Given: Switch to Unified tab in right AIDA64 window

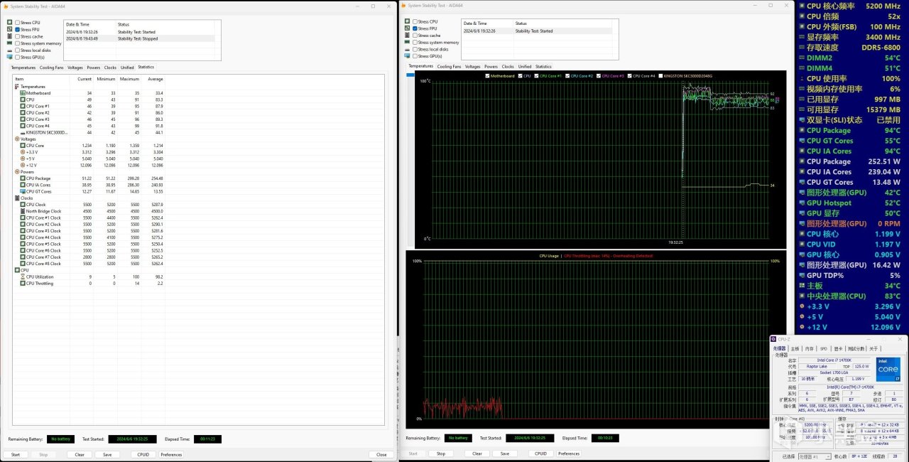Looking at the screenshot, I should click(x=525, y=66).
